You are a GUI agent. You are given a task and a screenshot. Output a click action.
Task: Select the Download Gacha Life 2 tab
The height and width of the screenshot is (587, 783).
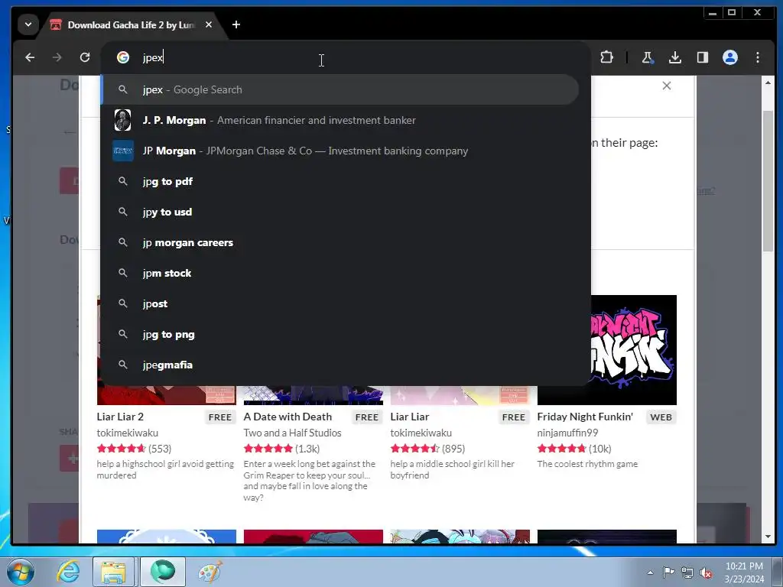[x=130, y=25]
